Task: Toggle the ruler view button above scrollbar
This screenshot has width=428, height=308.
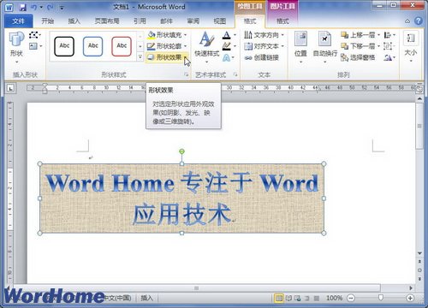Action: click(x=419, y=89)
